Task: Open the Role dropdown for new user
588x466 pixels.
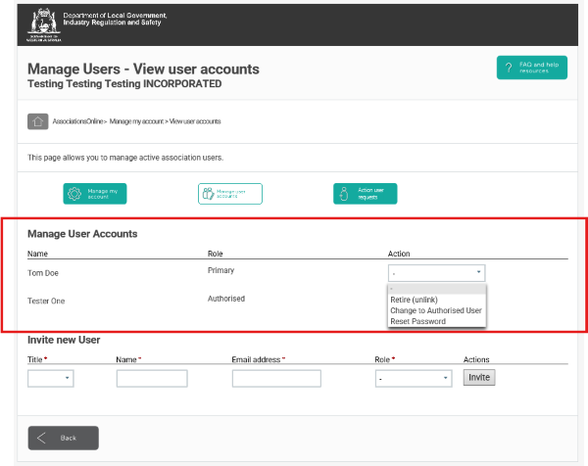Action: (x=414, y=378)
